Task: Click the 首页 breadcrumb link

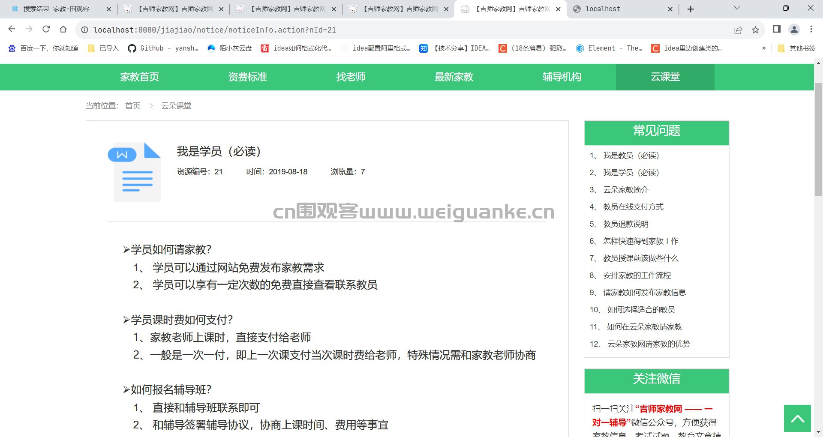Action: 132,106
